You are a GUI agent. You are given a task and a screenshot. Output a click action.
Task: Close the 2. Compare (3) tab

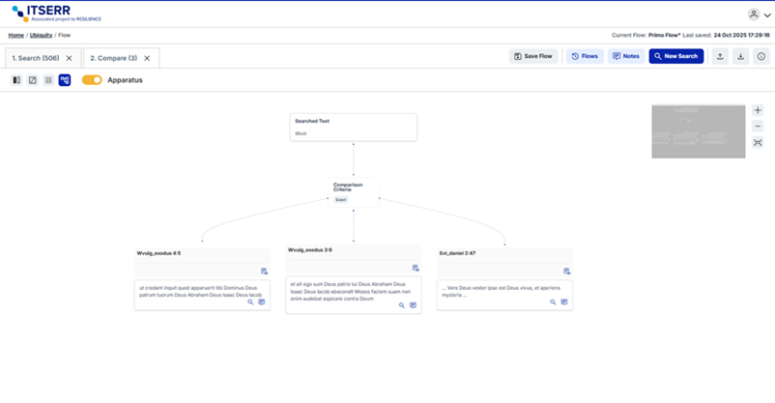(147, 58)
